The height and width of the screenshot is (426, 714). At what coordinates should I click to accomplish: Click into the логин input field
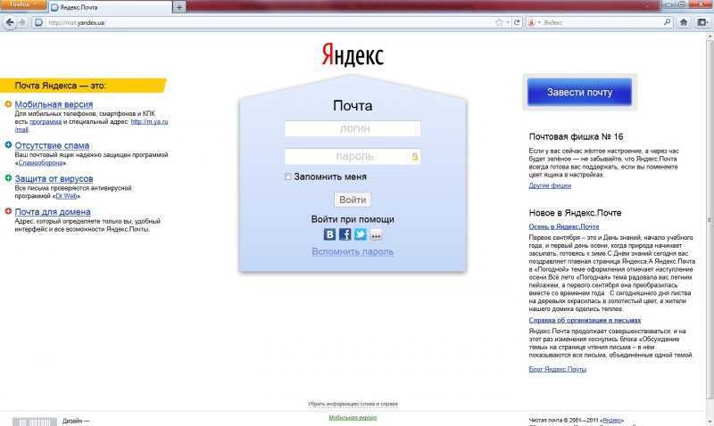(x=353, y=128)
